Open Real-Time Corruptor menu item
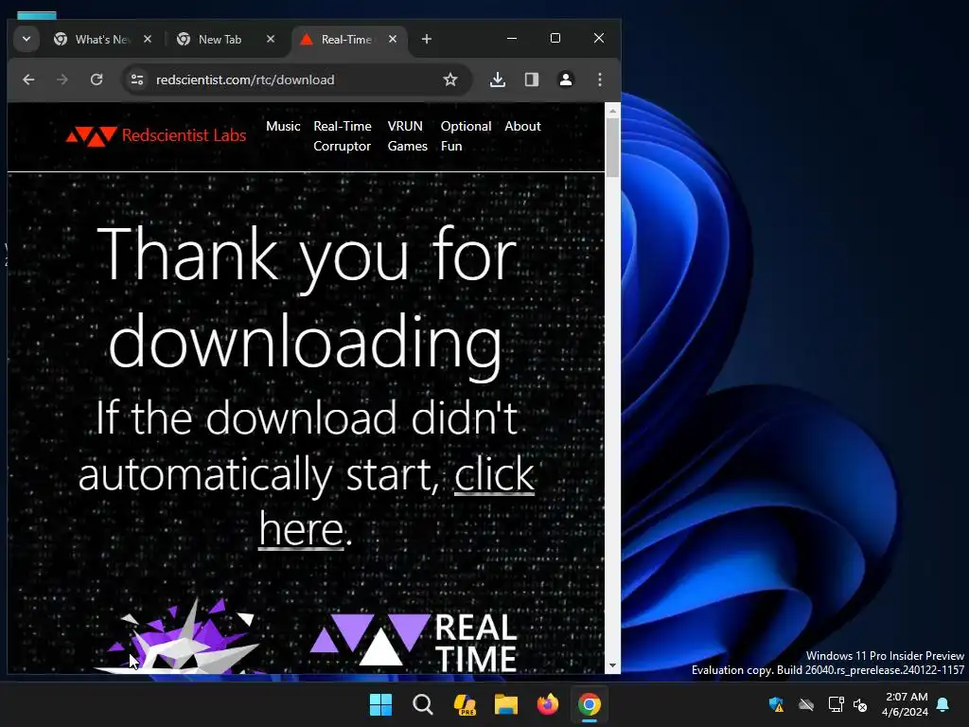969x727 pixels. coord(343,136)
